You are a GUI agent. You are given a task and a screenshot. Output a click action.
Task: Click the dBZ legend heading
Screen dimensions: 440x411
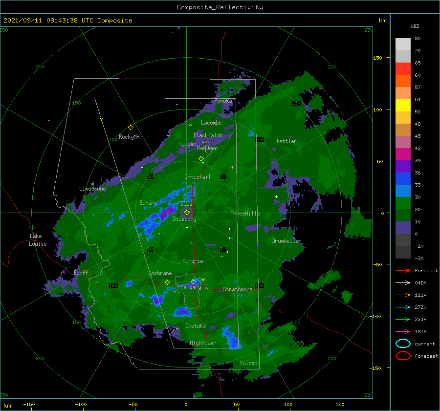coord(415,26)
